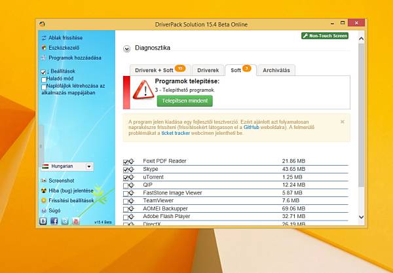Click the scrollbar up arrow
Image resolution: width=393 pixels, height=273 pixels.
point(361,39)
